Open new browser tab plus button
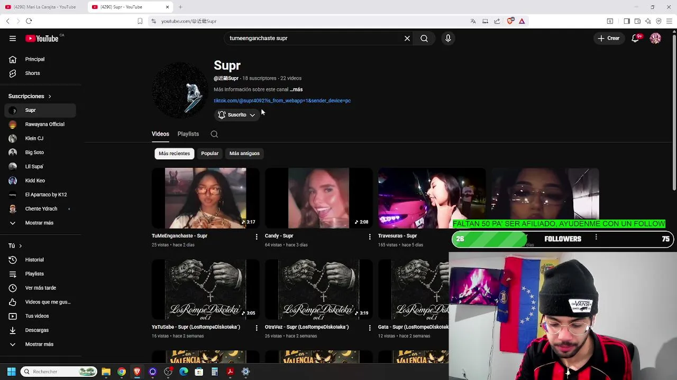 180,7
